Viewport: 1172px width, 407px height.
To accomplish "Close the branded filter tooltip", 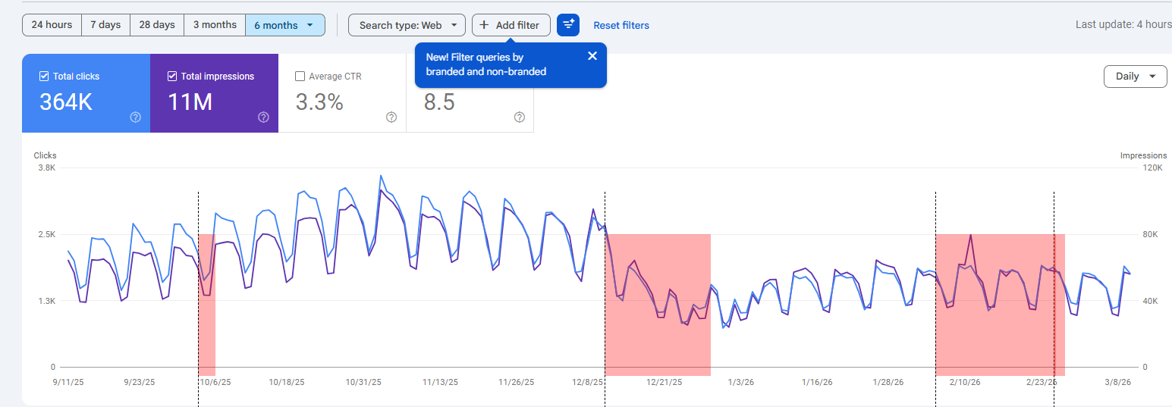I will pos(592,55).
